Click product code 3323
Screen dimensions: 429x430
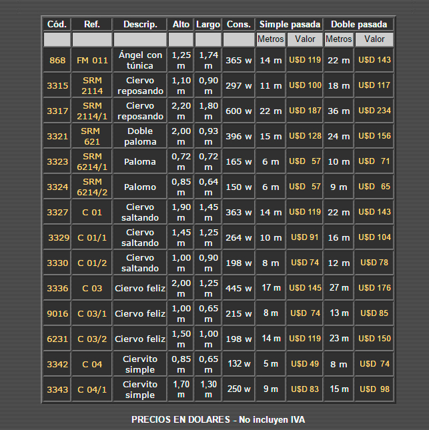pyautogui.click(x=57, y=162)
